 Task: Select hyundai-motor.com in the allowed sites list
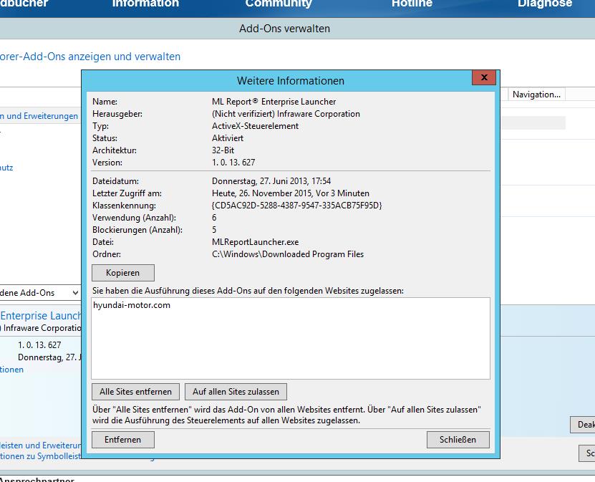tap(132, 305)
